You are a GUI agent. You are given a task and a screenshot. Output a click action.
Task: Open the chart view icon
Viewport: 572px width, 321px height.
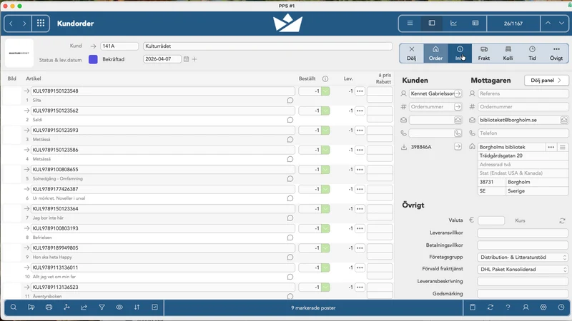pos(453,24)
